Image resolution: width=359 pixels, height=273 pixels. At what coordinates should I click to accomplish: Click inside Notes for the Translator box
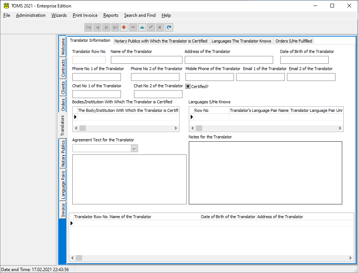(265, 173)
